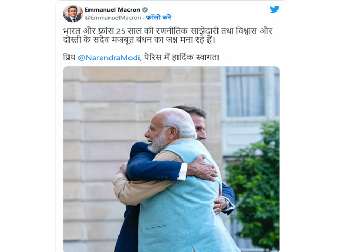
Task: Open the Emmanuel Macron display name
Action: [112, 9]
